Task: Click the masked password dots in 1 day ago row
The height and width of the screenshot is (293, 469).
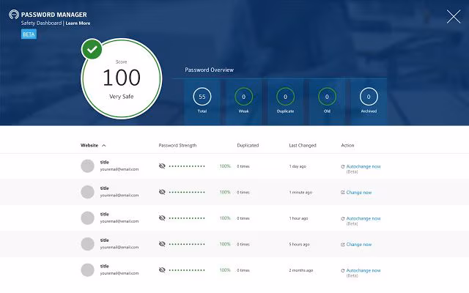Action: [187, 166]
